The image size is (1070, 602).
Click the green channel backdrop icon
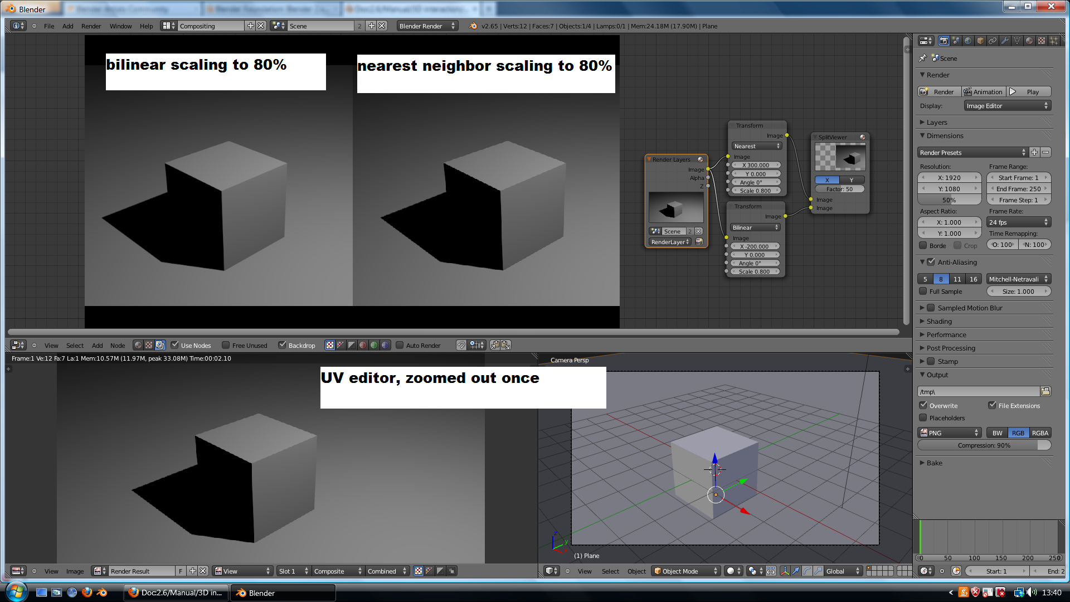click(374, 345)
